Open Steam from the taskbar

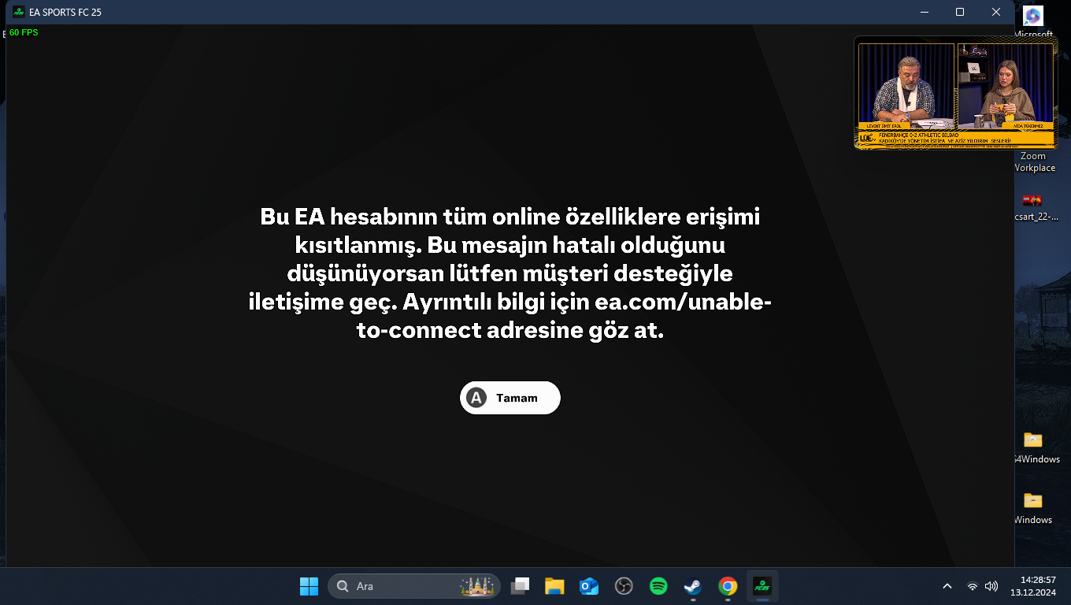coord(693,586)
